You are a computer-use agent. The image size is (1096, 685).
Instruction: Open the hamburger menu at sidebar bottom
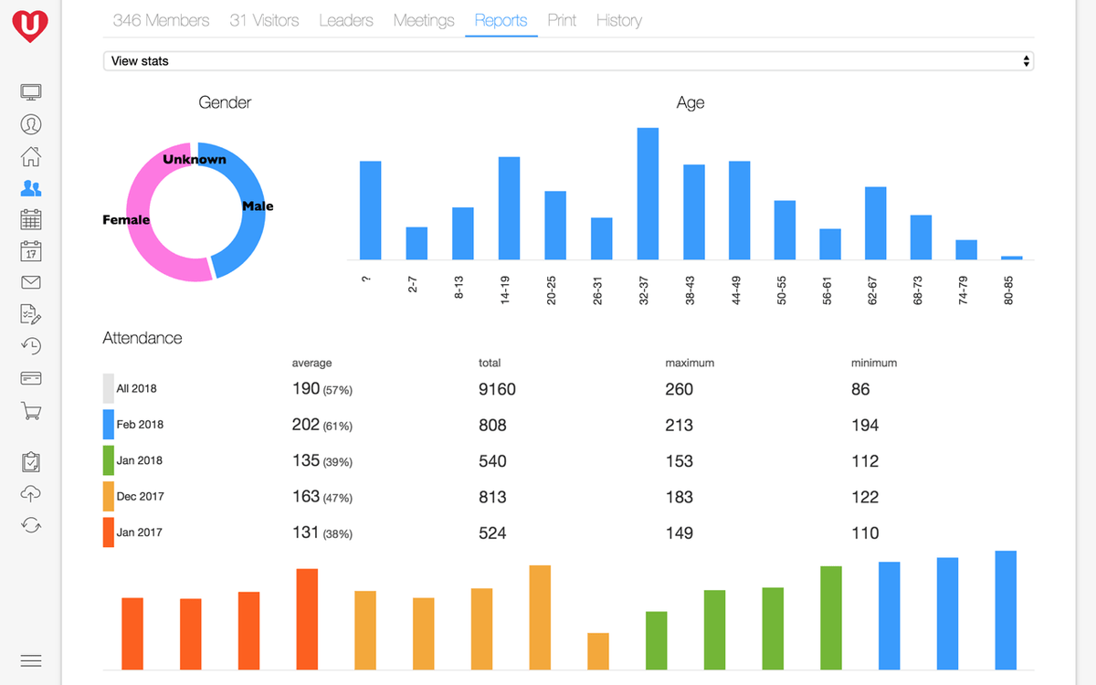(x=31, y=661)
